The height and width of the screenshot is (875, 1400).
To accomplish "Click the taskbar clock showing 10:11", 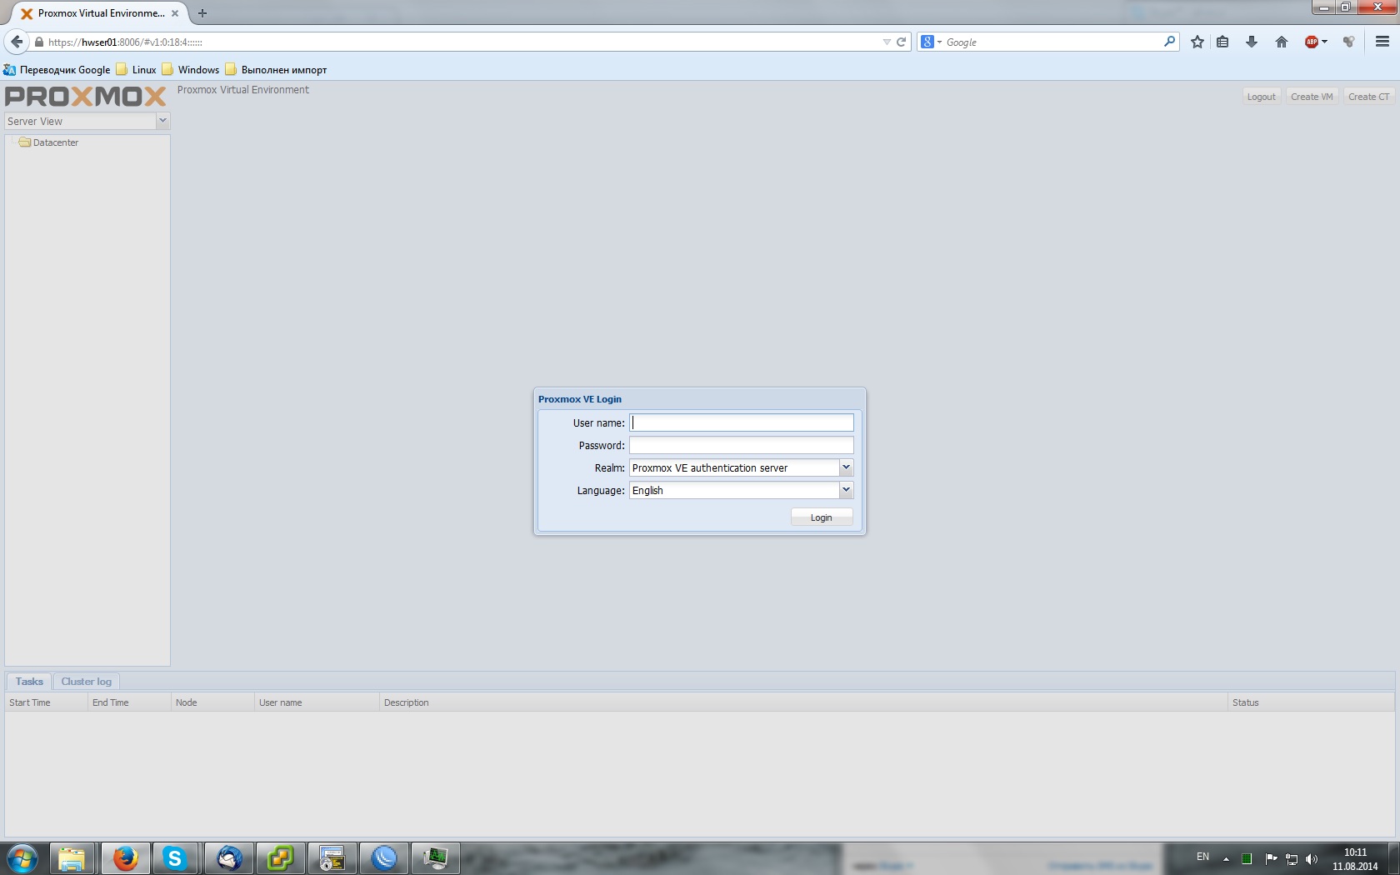I will click(x=1355, y=859).
